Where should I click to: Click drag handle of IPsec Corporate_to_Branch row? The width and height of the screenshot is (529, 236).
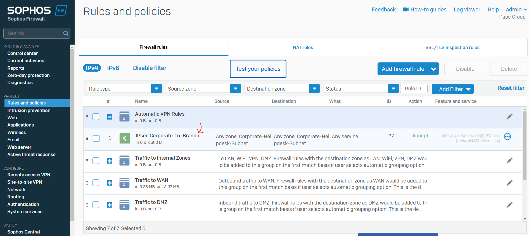(87, 138)
